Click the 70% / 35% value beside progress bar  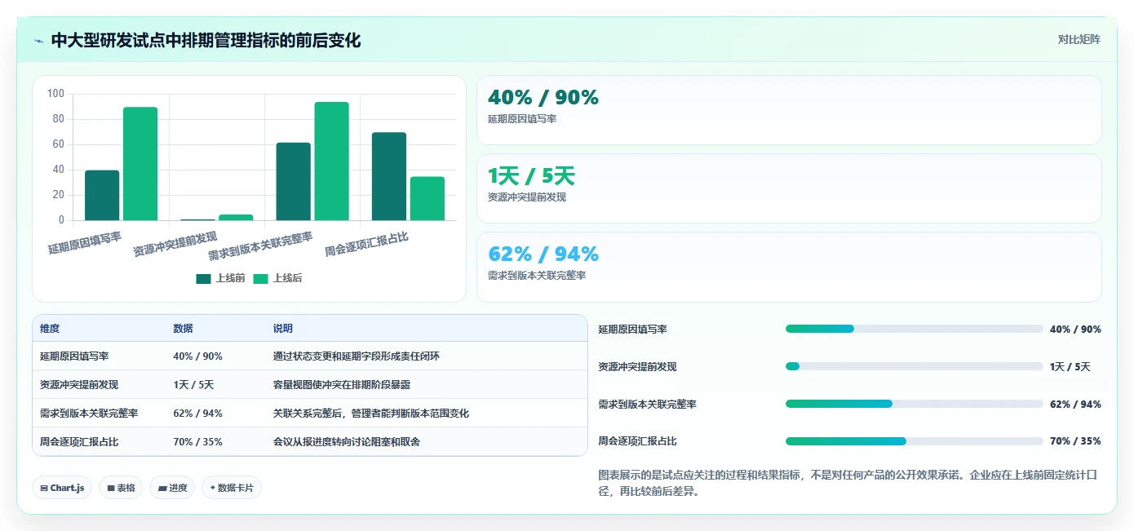coord(1075,441)
